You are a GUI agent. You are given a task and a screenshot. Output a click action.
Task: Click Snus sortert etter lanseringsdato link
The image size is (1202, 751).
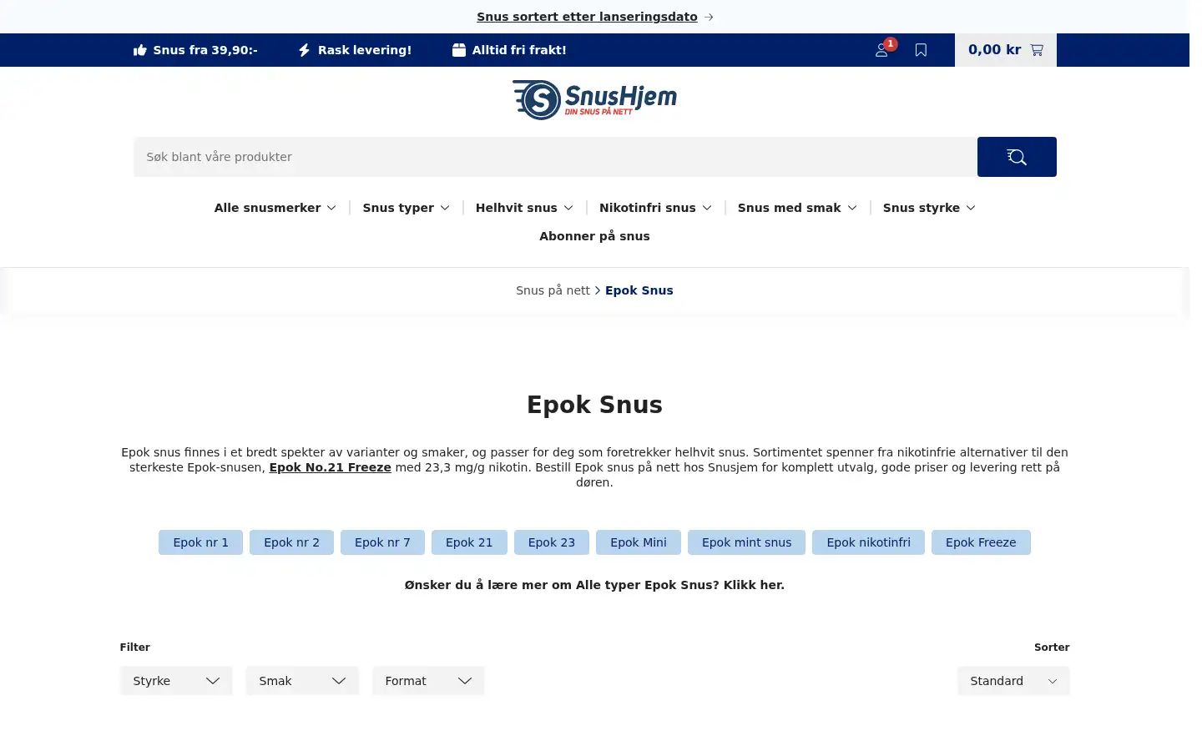tap(587, 17)
